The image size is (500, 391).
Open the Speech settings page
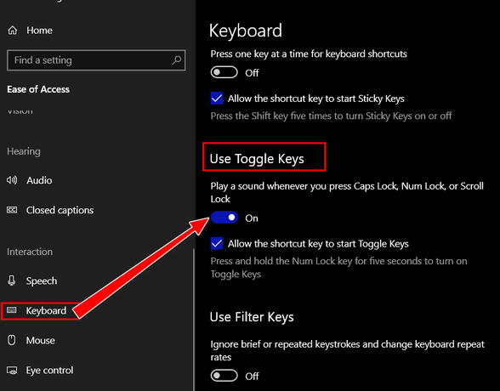tap(42, 280)
